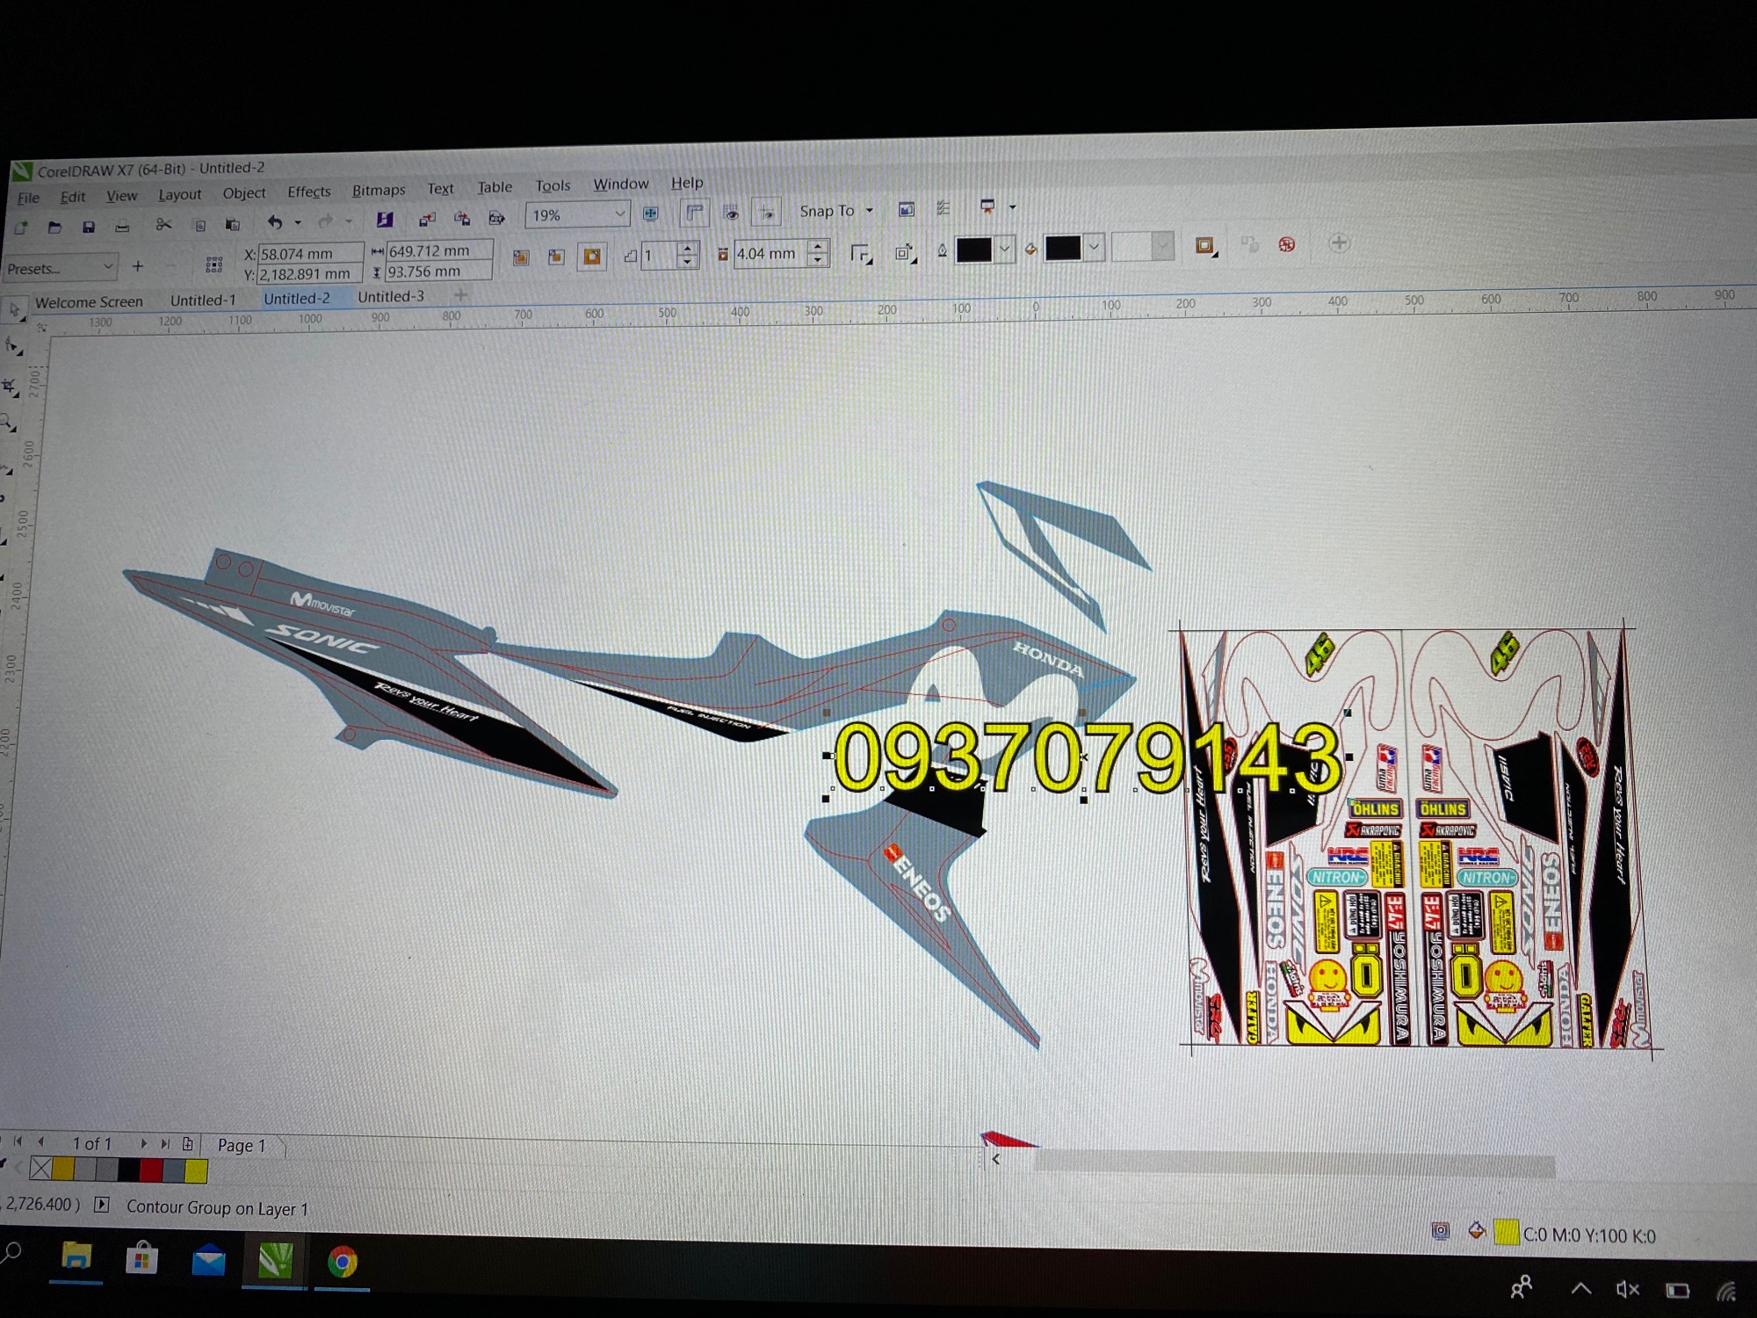This screenshot has width=1757, height=1318.
Task: Click the X position field
Action: pos(310,253)
